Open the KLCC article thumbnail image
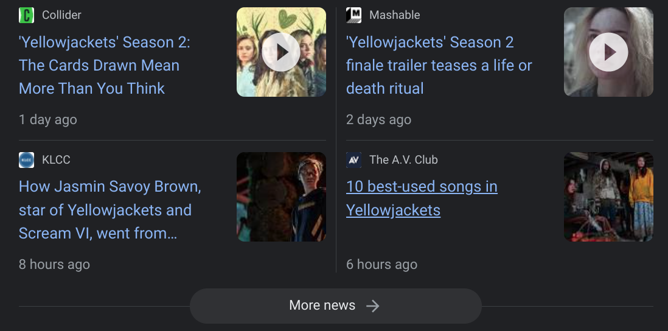This screenshot has width=668, height=331. pos(281,197)
